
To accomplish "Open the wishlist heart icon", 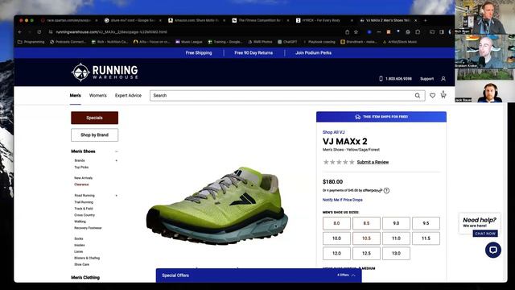I will click(433, 95).
